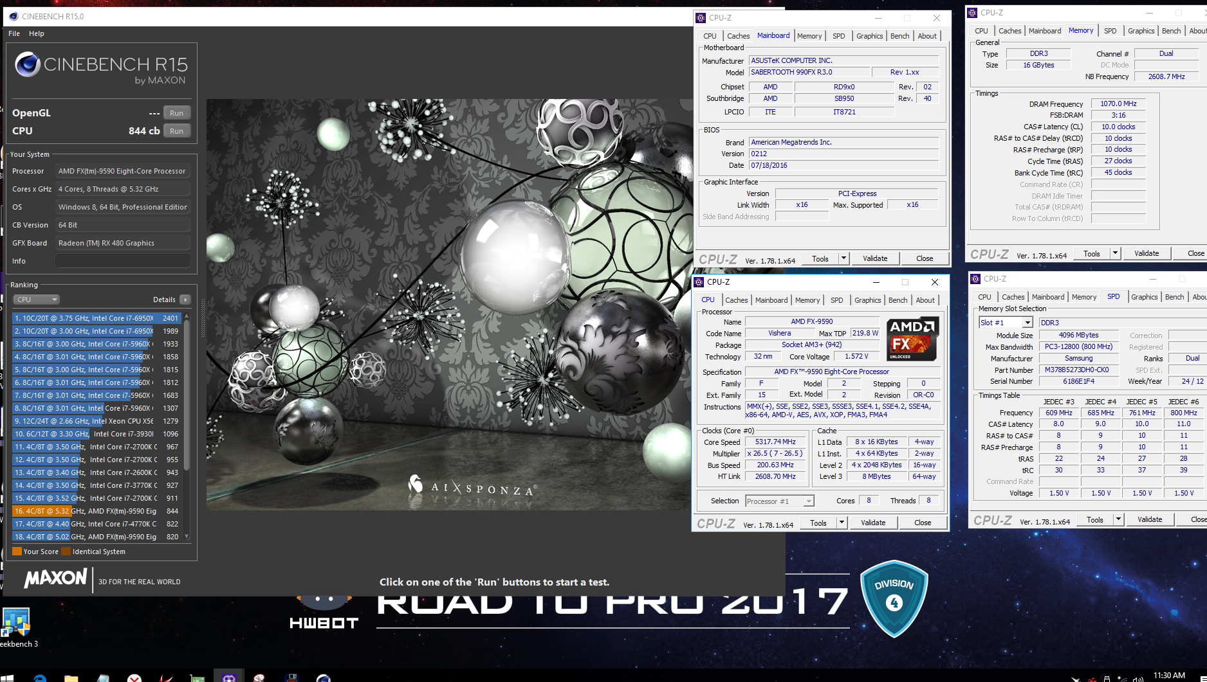
Task: Click the taskbar clock showing 11:30 AM
Action: (x=1169, y=676)
